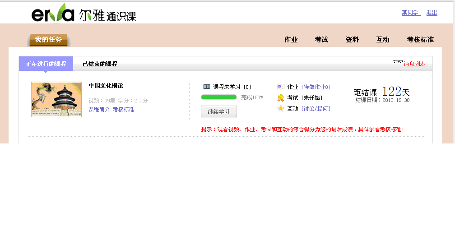The height and width of the screenshot is (231, 455).
Task: Select the 正在进行的课程 tab
Action: 46,64
